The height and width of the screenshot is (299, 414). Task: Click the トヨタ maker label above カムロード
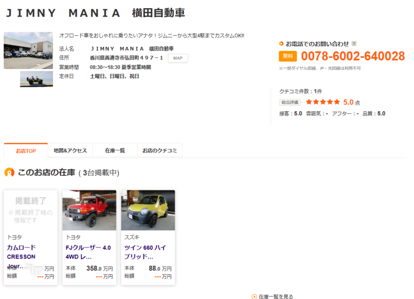[15, 237]
